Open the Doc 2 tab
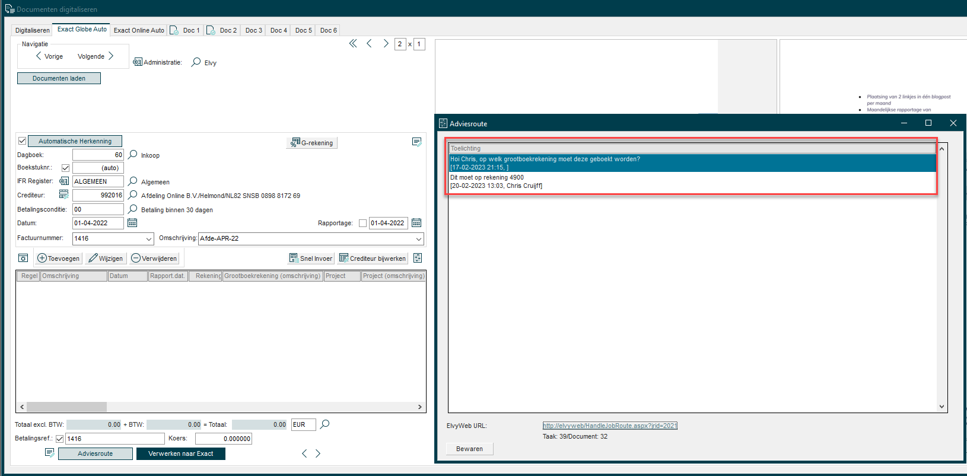The height and width of the screenshot is (476, 967). pyautogui.click(x=222, y=30)
